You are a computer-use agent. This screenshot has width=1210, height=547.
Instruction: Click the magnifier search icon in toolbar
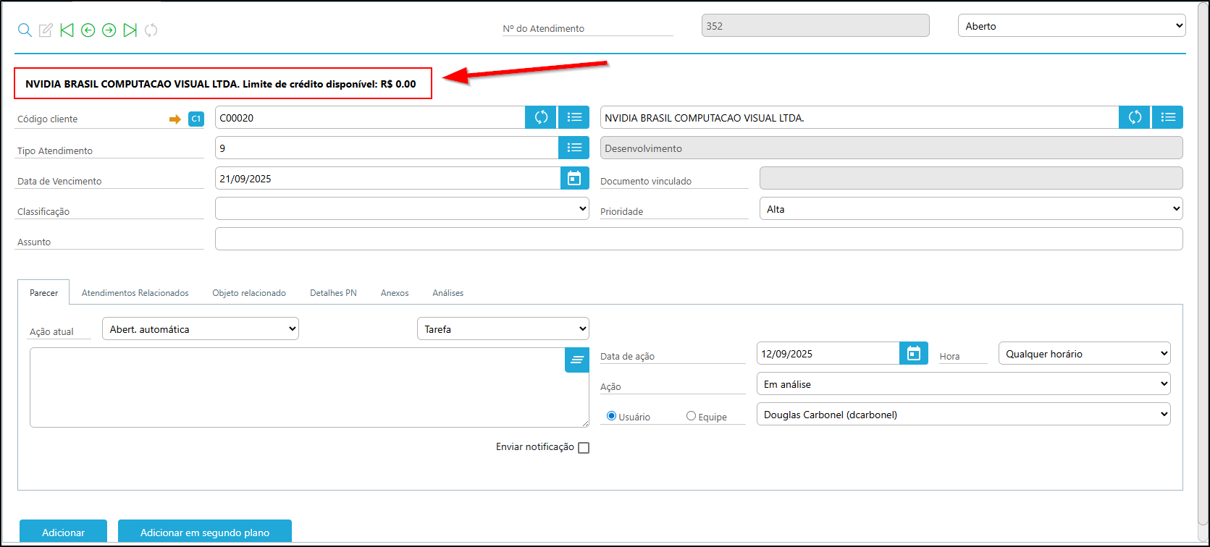25,30
